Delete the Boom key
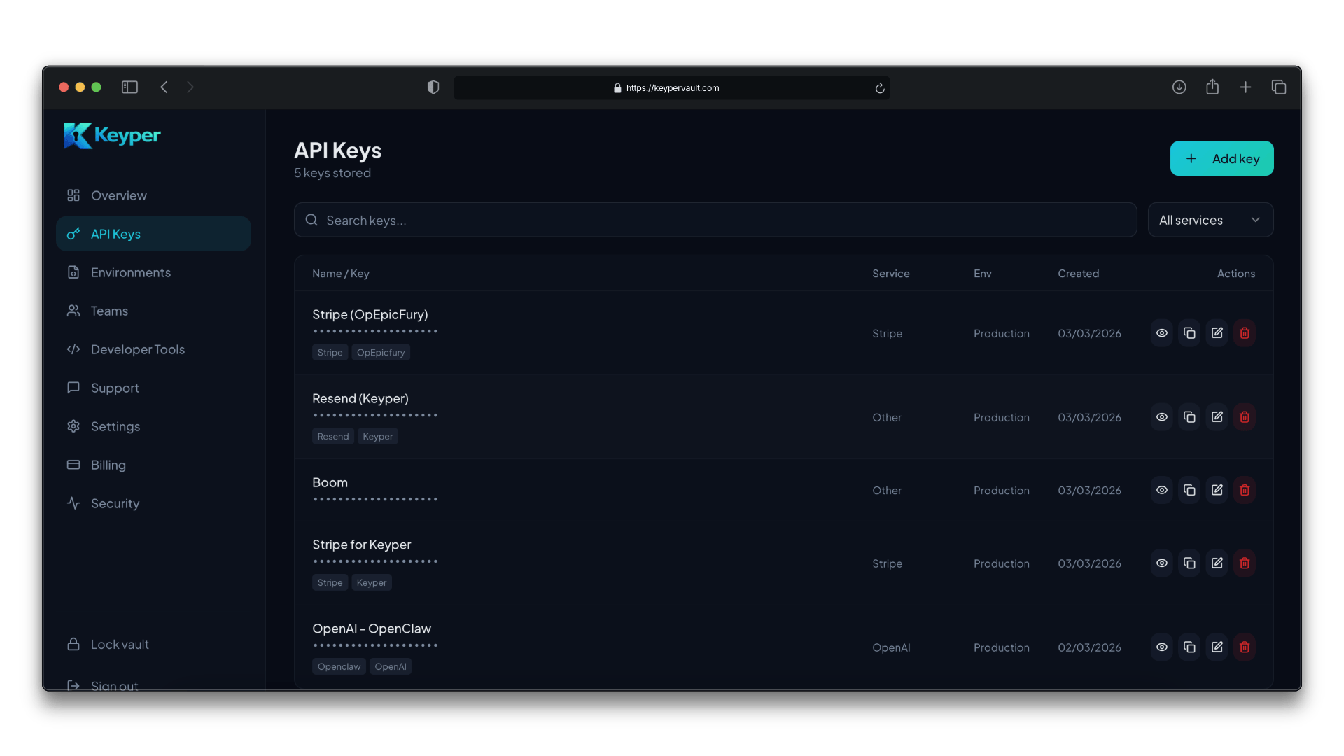The height and width of the screenshot is (756, 1344). point(1245,490)
